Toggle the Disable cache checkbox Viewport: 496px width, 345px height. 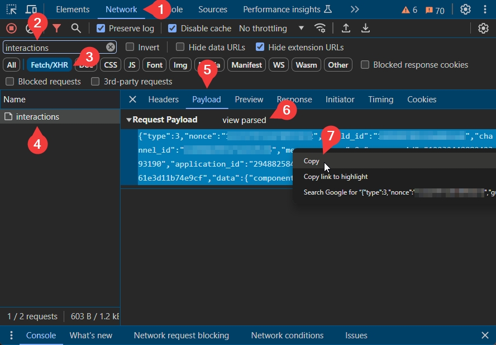(173, 29)
